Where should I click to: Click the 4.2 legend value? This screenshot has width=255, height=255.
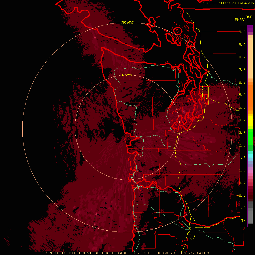tap(242, 120)
